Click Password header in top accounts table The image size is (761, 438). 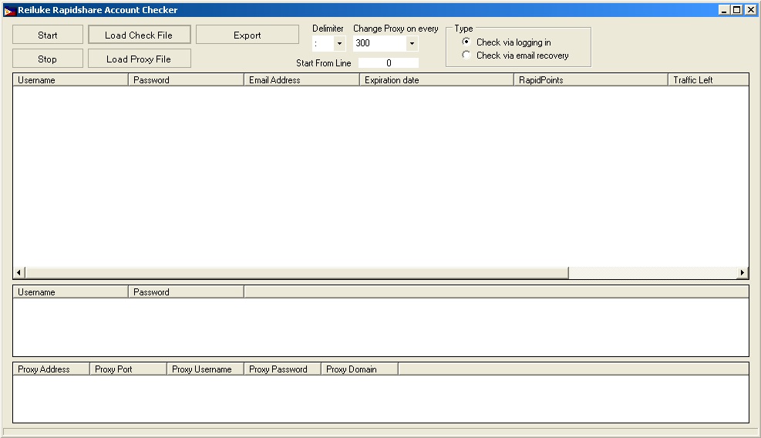tap(187, 80)
